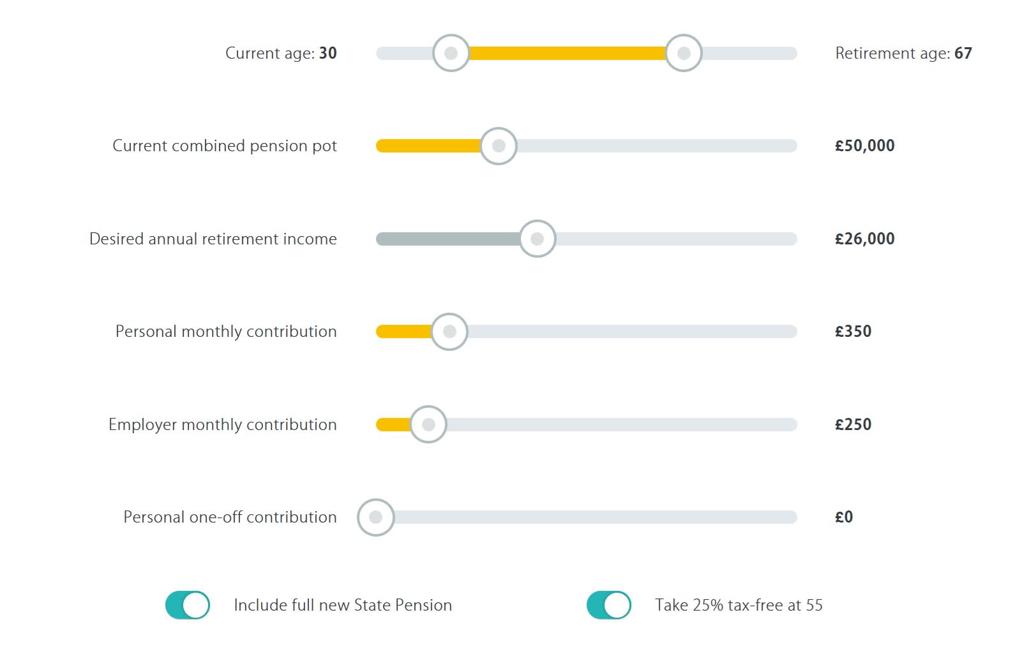Click the Desired annual retirement income slider handle
1015x647 pixels.
click(537, 239)
